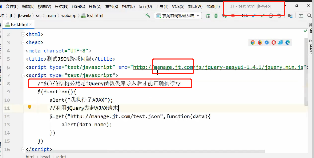Open test.html in Chrome browser

[253, 42]
